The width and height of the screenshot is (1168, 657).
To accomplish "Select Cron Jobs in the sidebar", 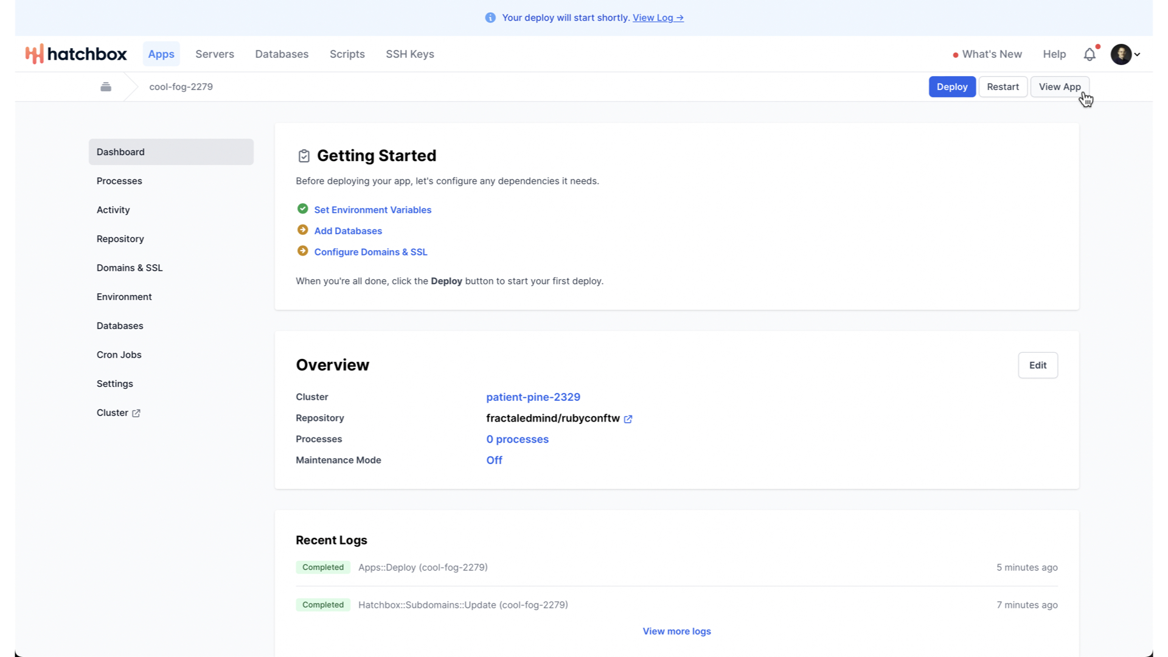I will point(119,355).
